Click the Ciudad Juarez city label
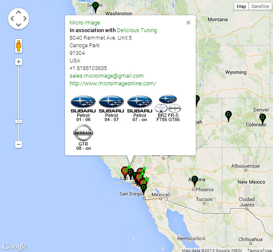The image size is (273, 252). pyautogui.click(x=246, y=202)
